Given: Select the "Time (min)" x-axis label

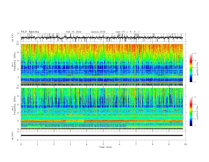Looking at the screenshot, I should coord(106,147).
